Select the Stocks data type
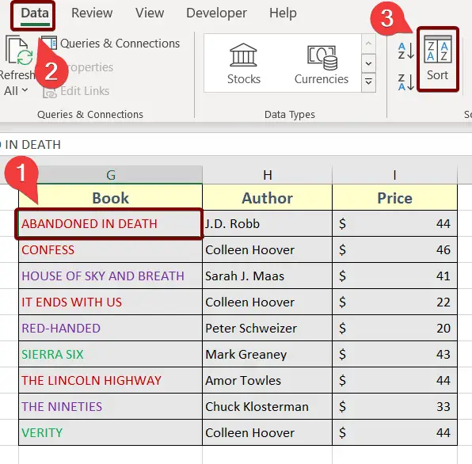 pyautogui.click(x=244, y=64)
